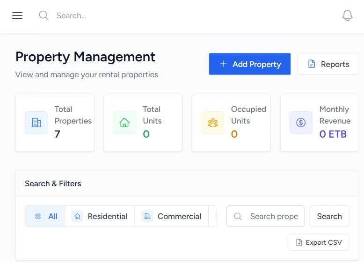Focus the top Search... field
Viewport: 364px width, 263px height.
[x=71, y=15]
